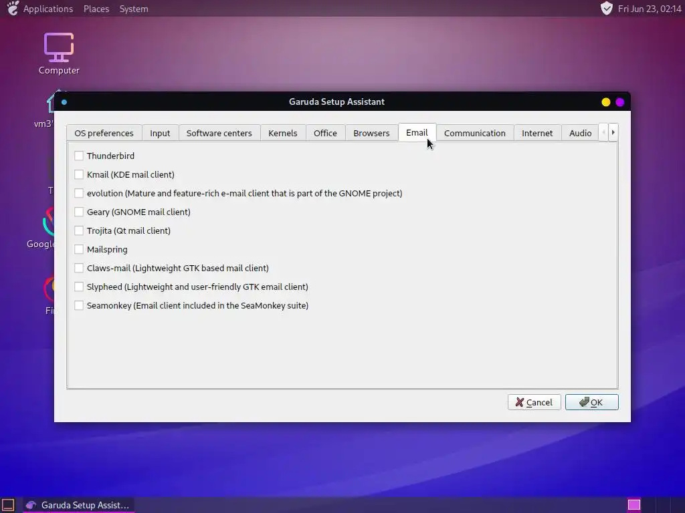Click the security shield tray icon
The width and height of the screenshot is (685, 513).
(606, 8)
